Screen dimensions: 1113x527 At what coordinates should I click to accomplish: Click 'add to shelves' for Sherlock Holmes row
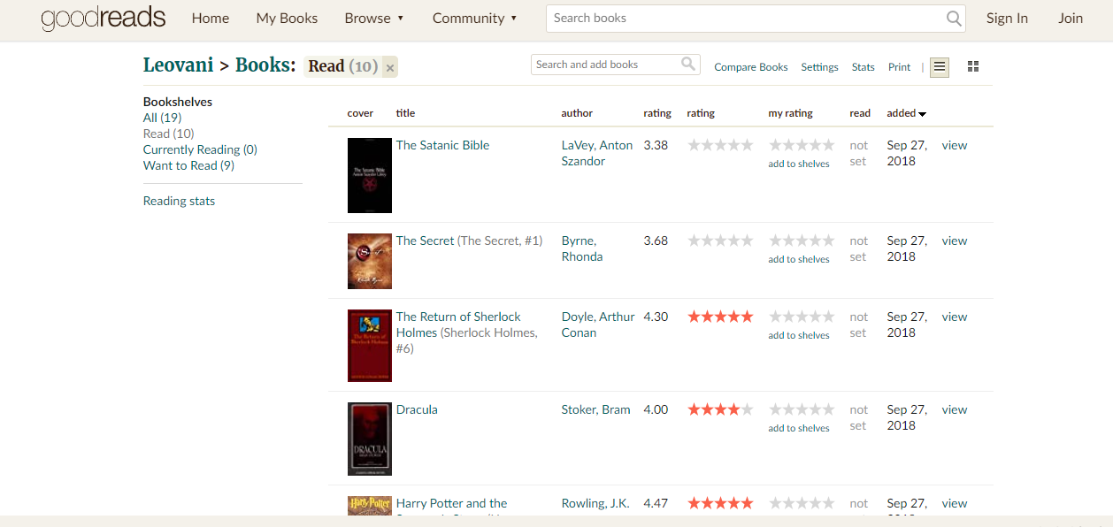click(799, 335)
